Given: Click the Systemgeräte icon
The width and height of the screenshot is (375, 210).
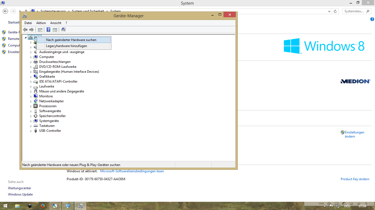Looking at the screenshot, I should click(x=36, y=121).
